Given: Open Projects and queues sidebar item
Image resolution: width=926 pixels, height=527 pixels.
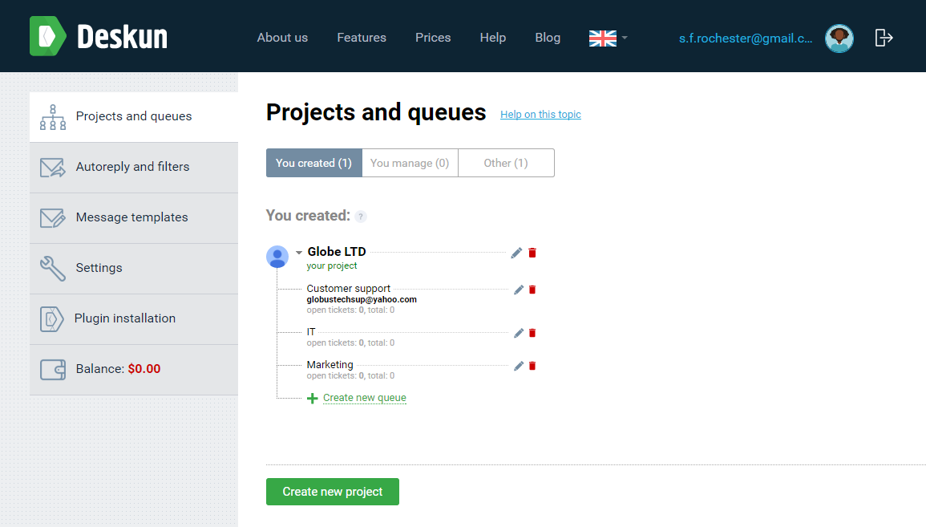Looking at the screenshot, I should pyautogui.click(x=134, y=116).
